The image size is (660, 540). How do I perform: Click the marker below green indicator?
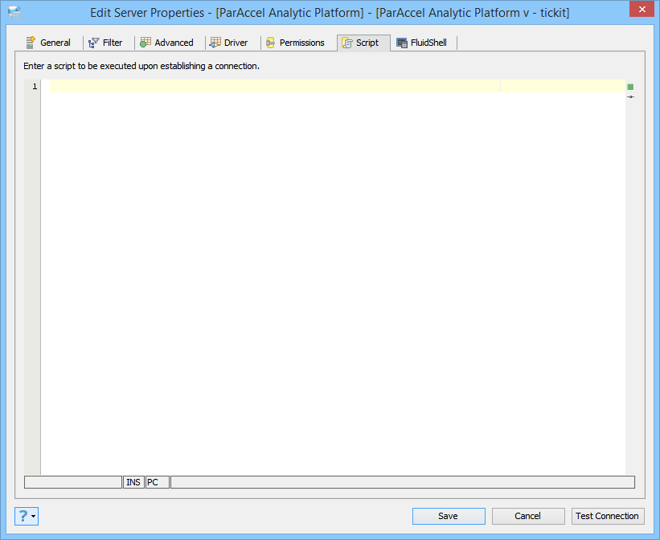pos(630,96)
